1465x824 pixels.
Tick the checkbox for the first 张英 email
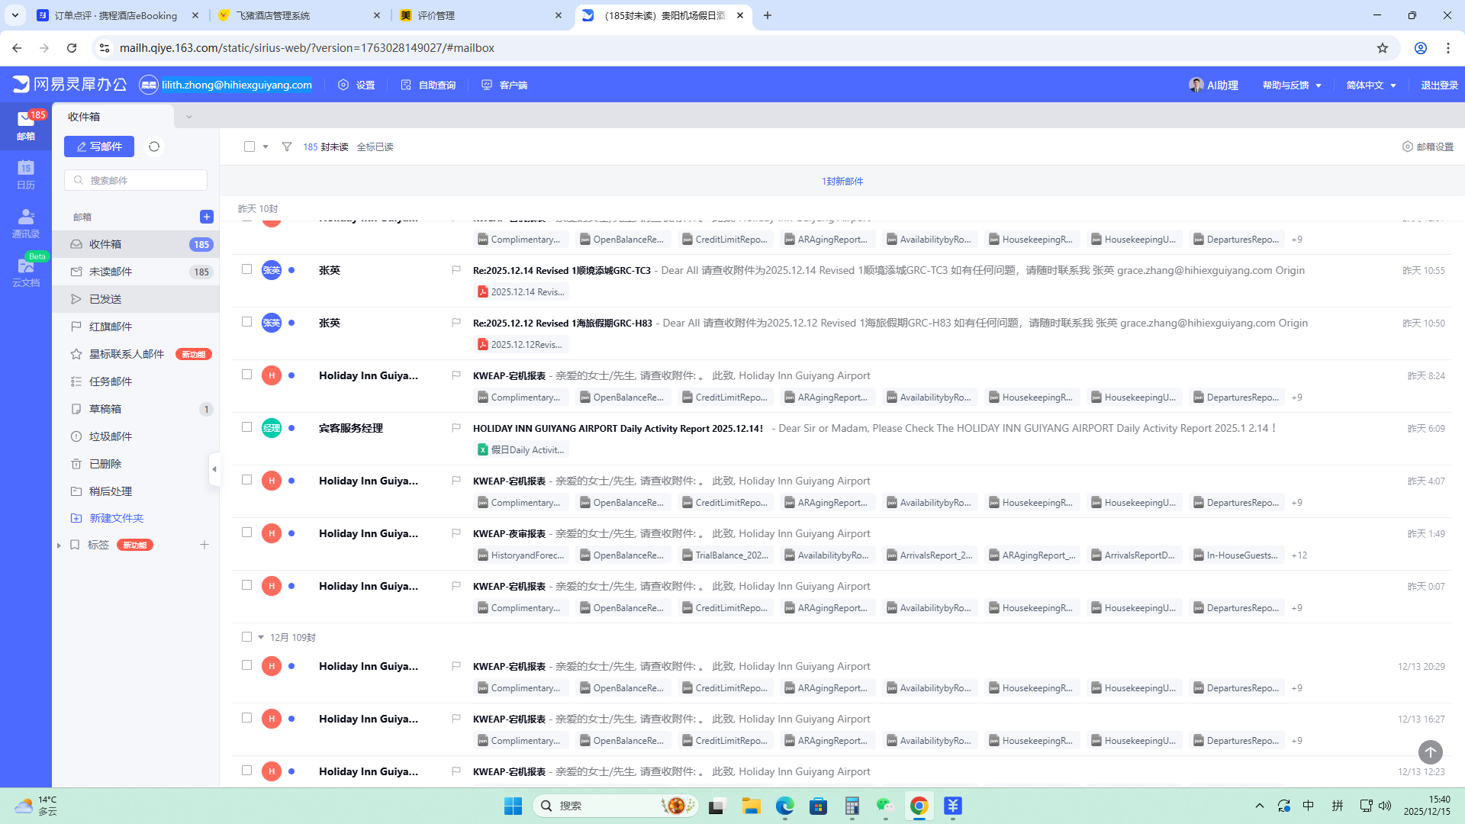[247, 269]
